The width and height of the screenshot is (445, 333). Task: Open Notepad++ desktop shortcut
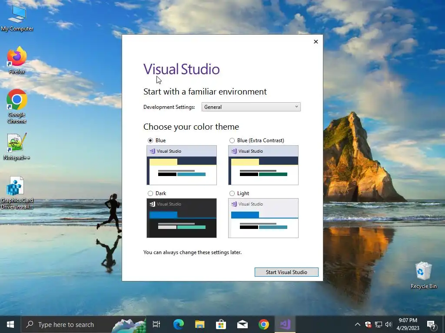[x=17, y=146]
